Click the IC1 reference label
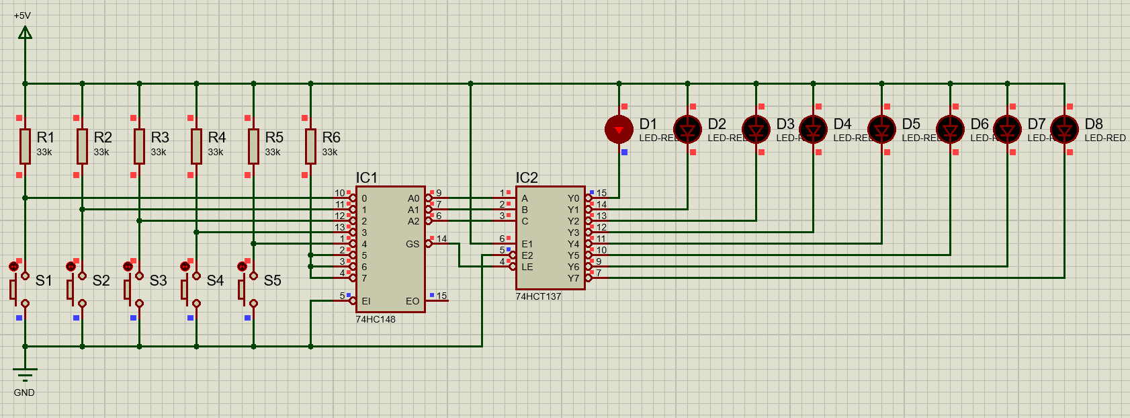This screenshot has width=1130, height=418. click(x=367, y=177)
